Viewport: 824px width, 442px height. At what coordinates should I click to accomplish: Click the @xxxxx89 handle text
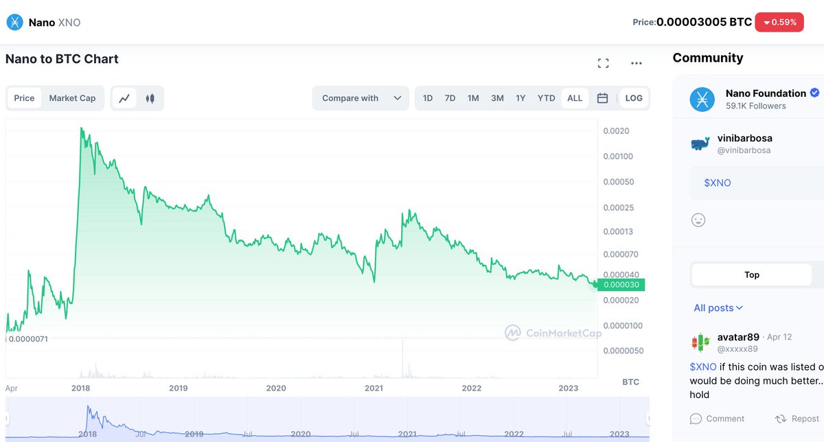[737, 349]
